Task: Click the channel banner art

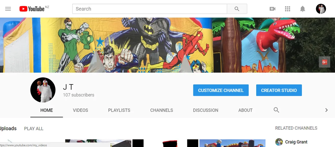Action: [x=167, y=45]
